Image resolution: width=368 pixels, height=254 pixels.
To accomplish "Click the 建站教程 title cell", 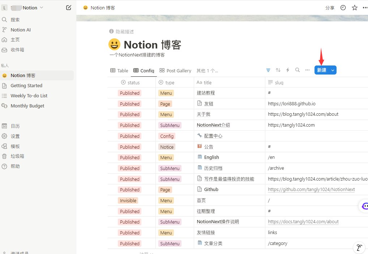I will pos(230,93).
